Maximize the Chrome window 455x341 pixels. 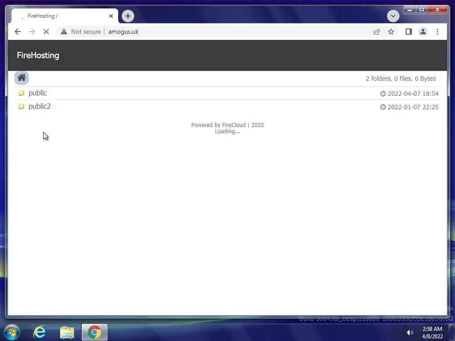[x=422, y=10]
